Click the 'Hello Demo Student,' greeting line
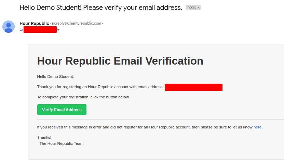 (56, 77)
